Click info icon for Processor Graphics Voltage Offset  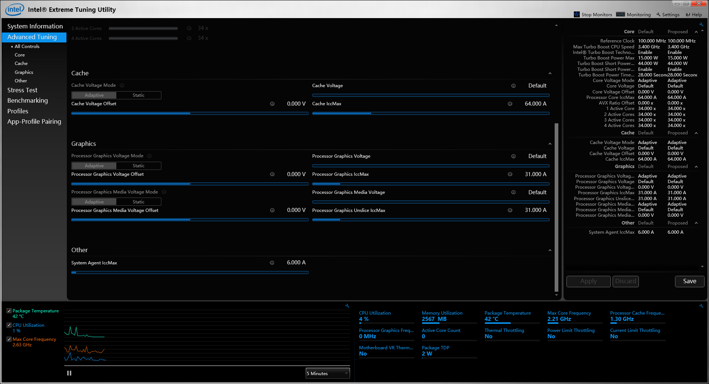(272, 174)
